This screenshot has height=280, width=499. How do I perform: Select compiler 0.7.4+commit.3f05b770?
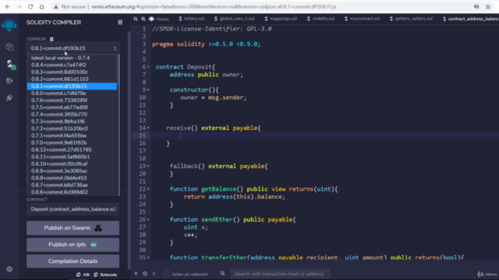pyautogui.click(x=72, y=114)
